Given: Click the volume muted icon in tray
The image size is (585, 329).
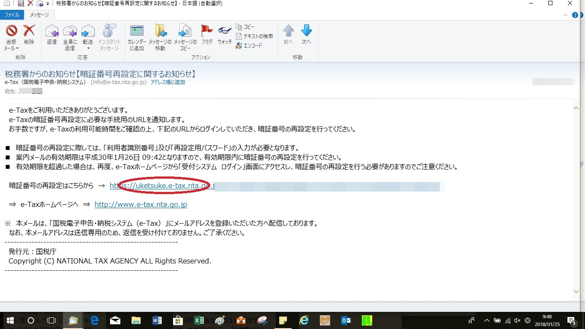Looking at the screenshot, I should [518, 320].
